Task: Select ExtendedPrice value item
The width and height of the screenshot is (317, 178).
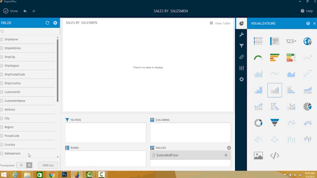Action: click(x=190, y=155)
